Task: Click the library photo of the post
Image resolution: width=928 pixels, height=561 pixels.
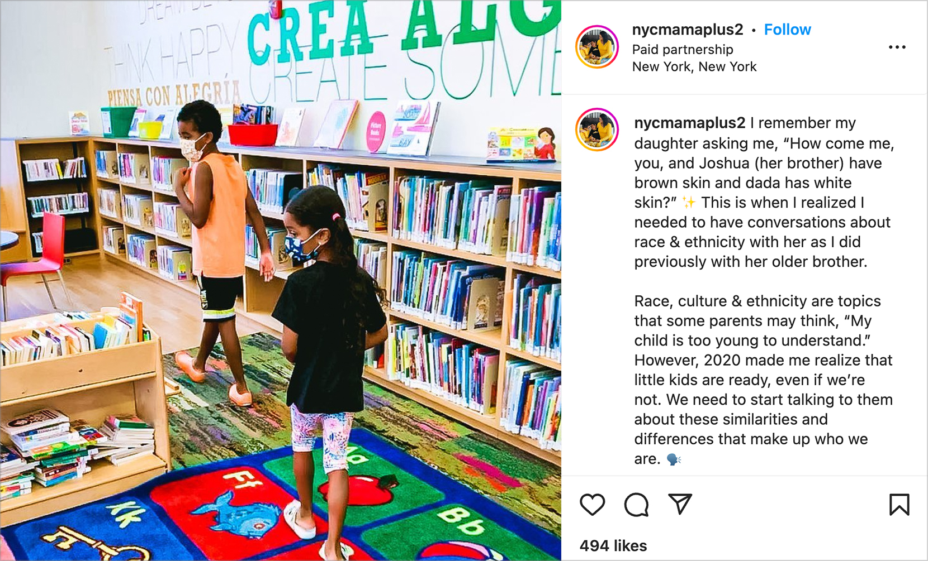Action: (x=281, y=280)
